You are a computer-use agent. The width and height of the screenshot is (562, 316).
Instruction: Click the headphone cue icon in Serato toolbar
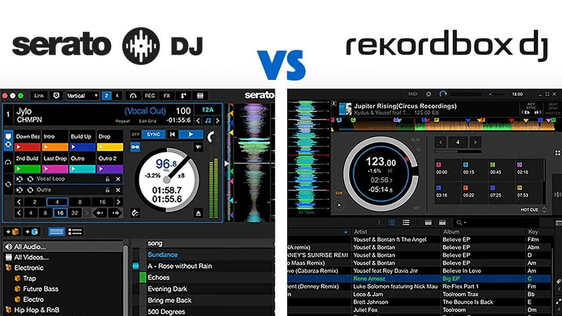(133, 96)
